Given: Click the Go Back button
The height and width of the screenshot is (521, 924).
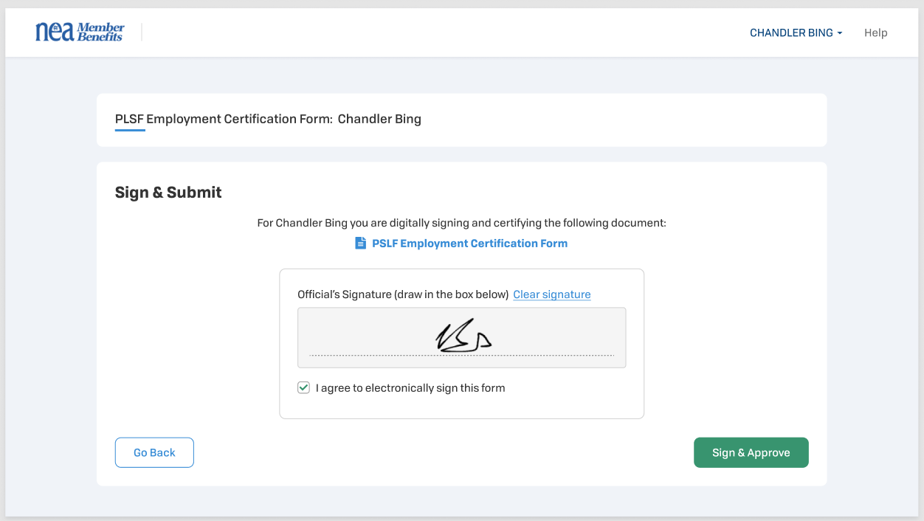Looking at the screenshot, I should pos(154,452).
